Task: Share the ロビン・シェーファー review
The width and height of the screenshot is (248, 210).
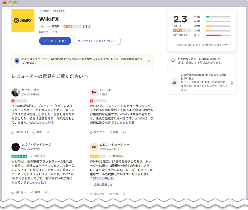Action: coord(114,194)
